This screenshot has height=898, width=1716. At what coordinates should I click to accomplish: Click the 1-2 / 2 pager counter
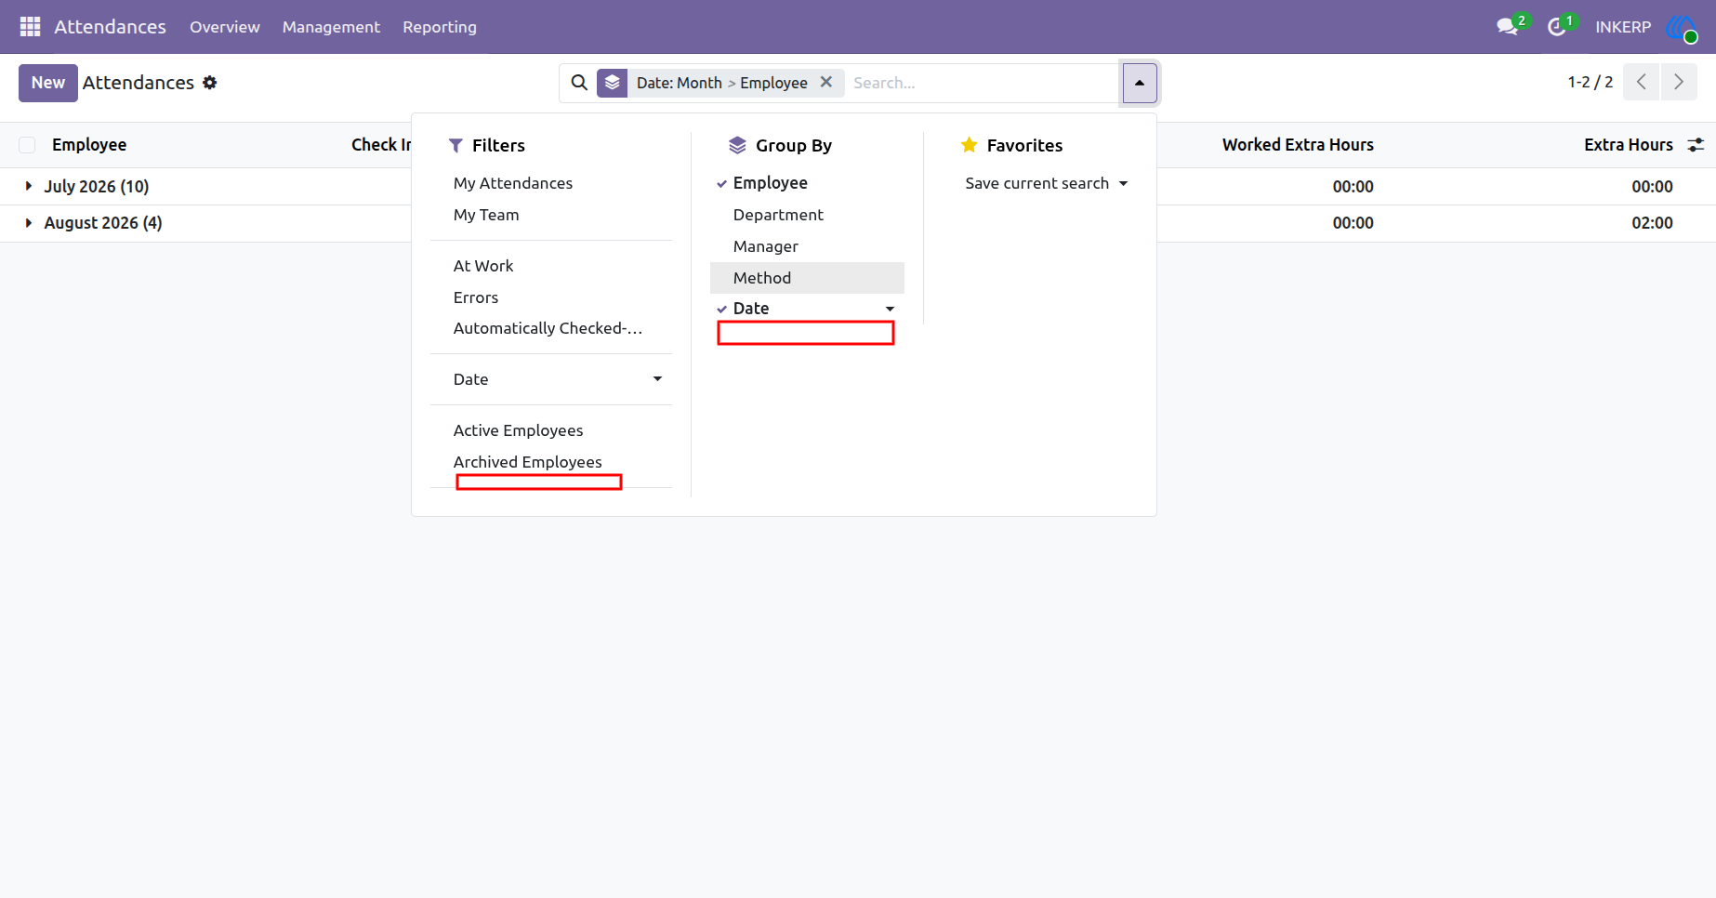[x=1591, y=82]
